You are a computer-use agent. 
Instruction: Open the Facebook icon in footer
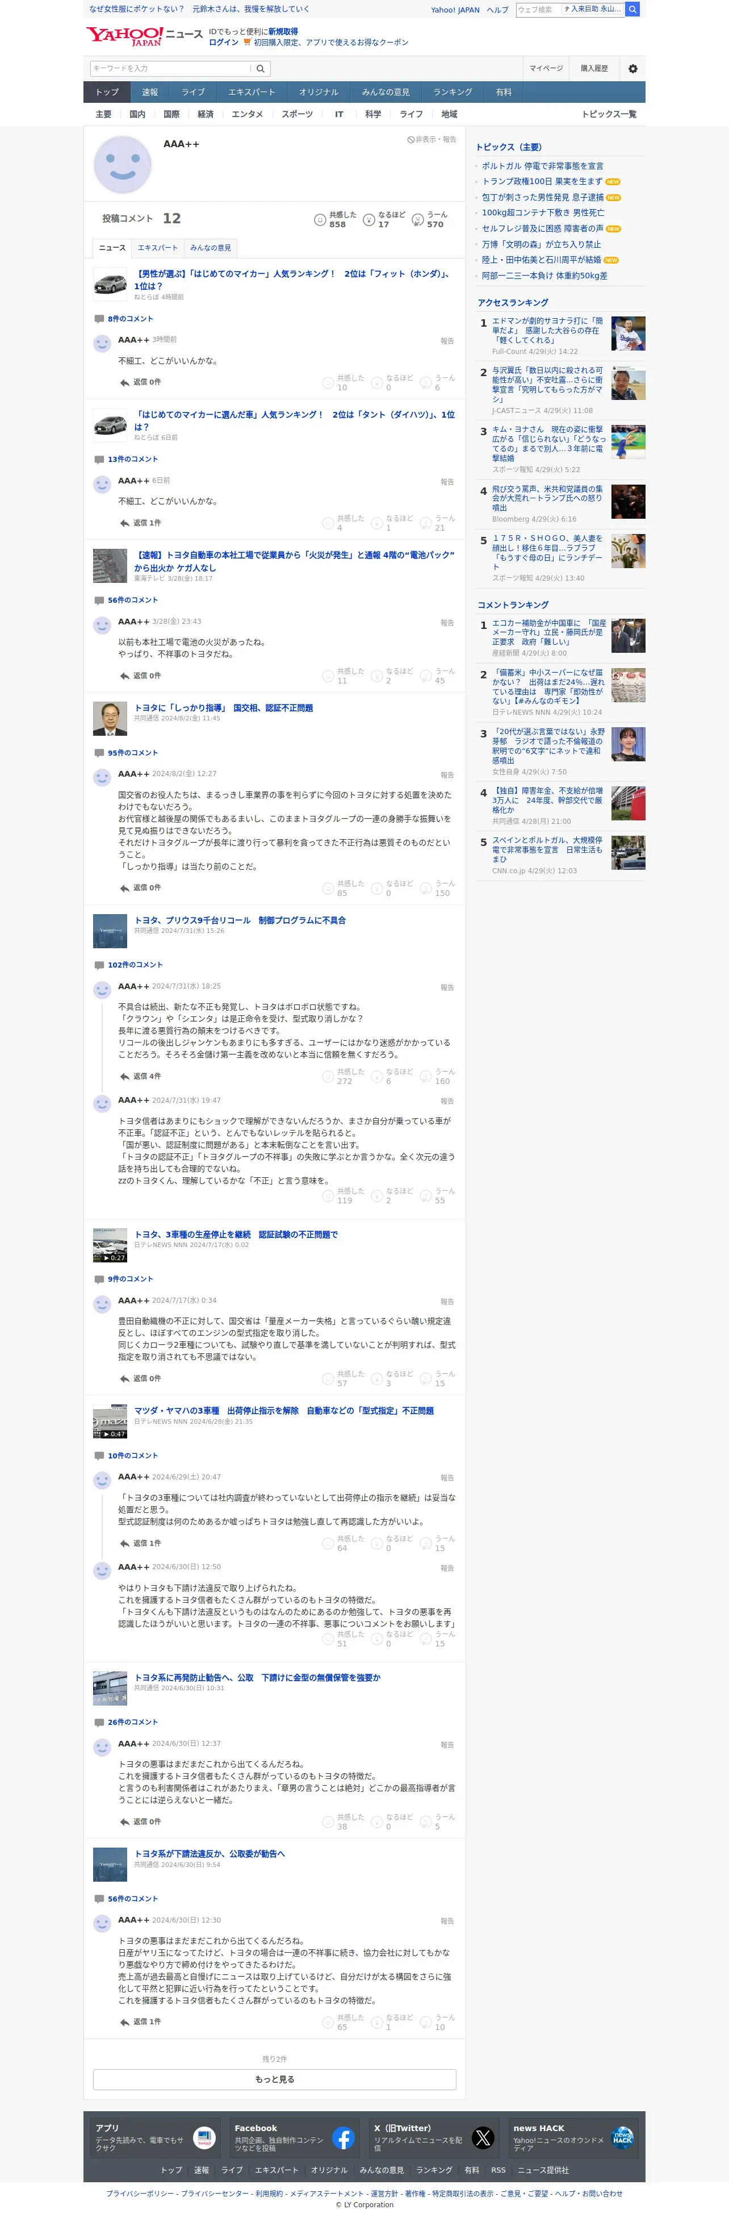click(x=343, y=2137)
